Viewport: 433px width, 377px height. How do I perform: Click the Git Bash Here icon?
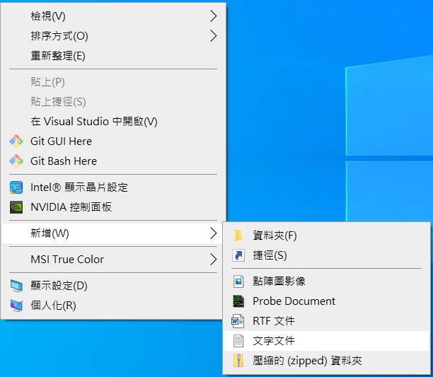pyautogui.click(x=16, y=161)
